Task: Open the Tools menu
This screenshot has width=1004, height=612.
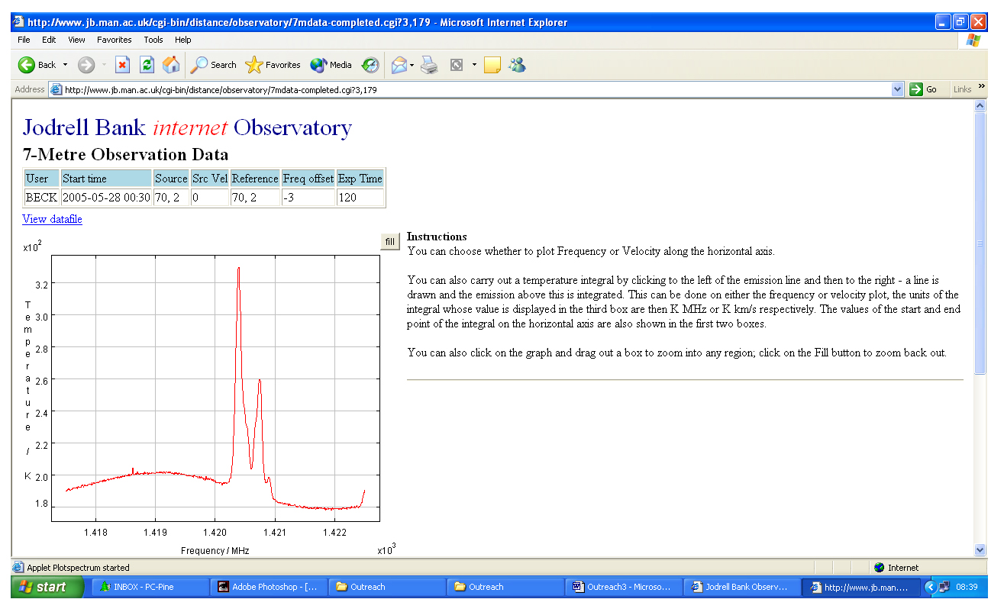Action: click(153, 40)
